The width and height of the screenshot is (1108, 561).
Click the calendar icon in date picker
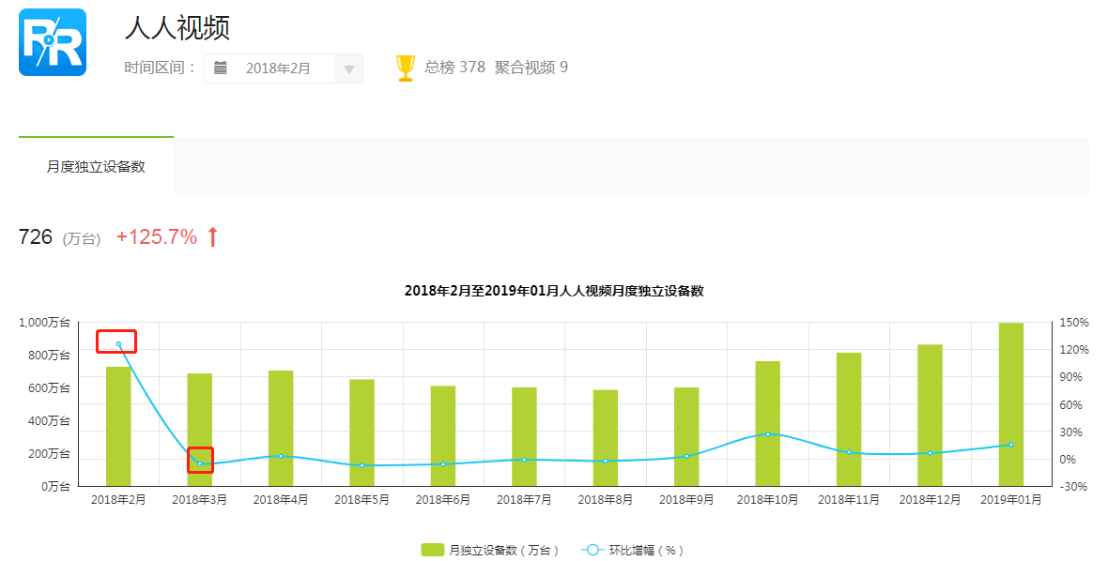(x=221, y=68)
